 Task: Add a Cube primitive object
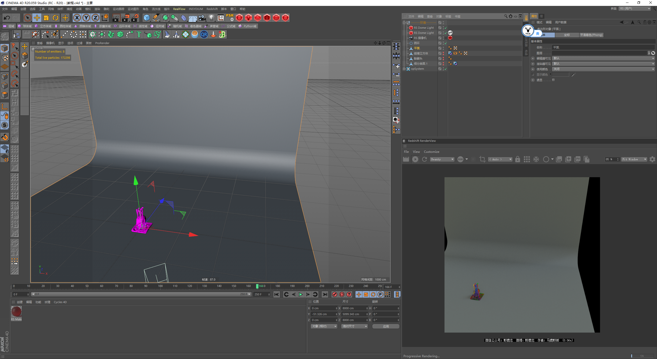147,18
